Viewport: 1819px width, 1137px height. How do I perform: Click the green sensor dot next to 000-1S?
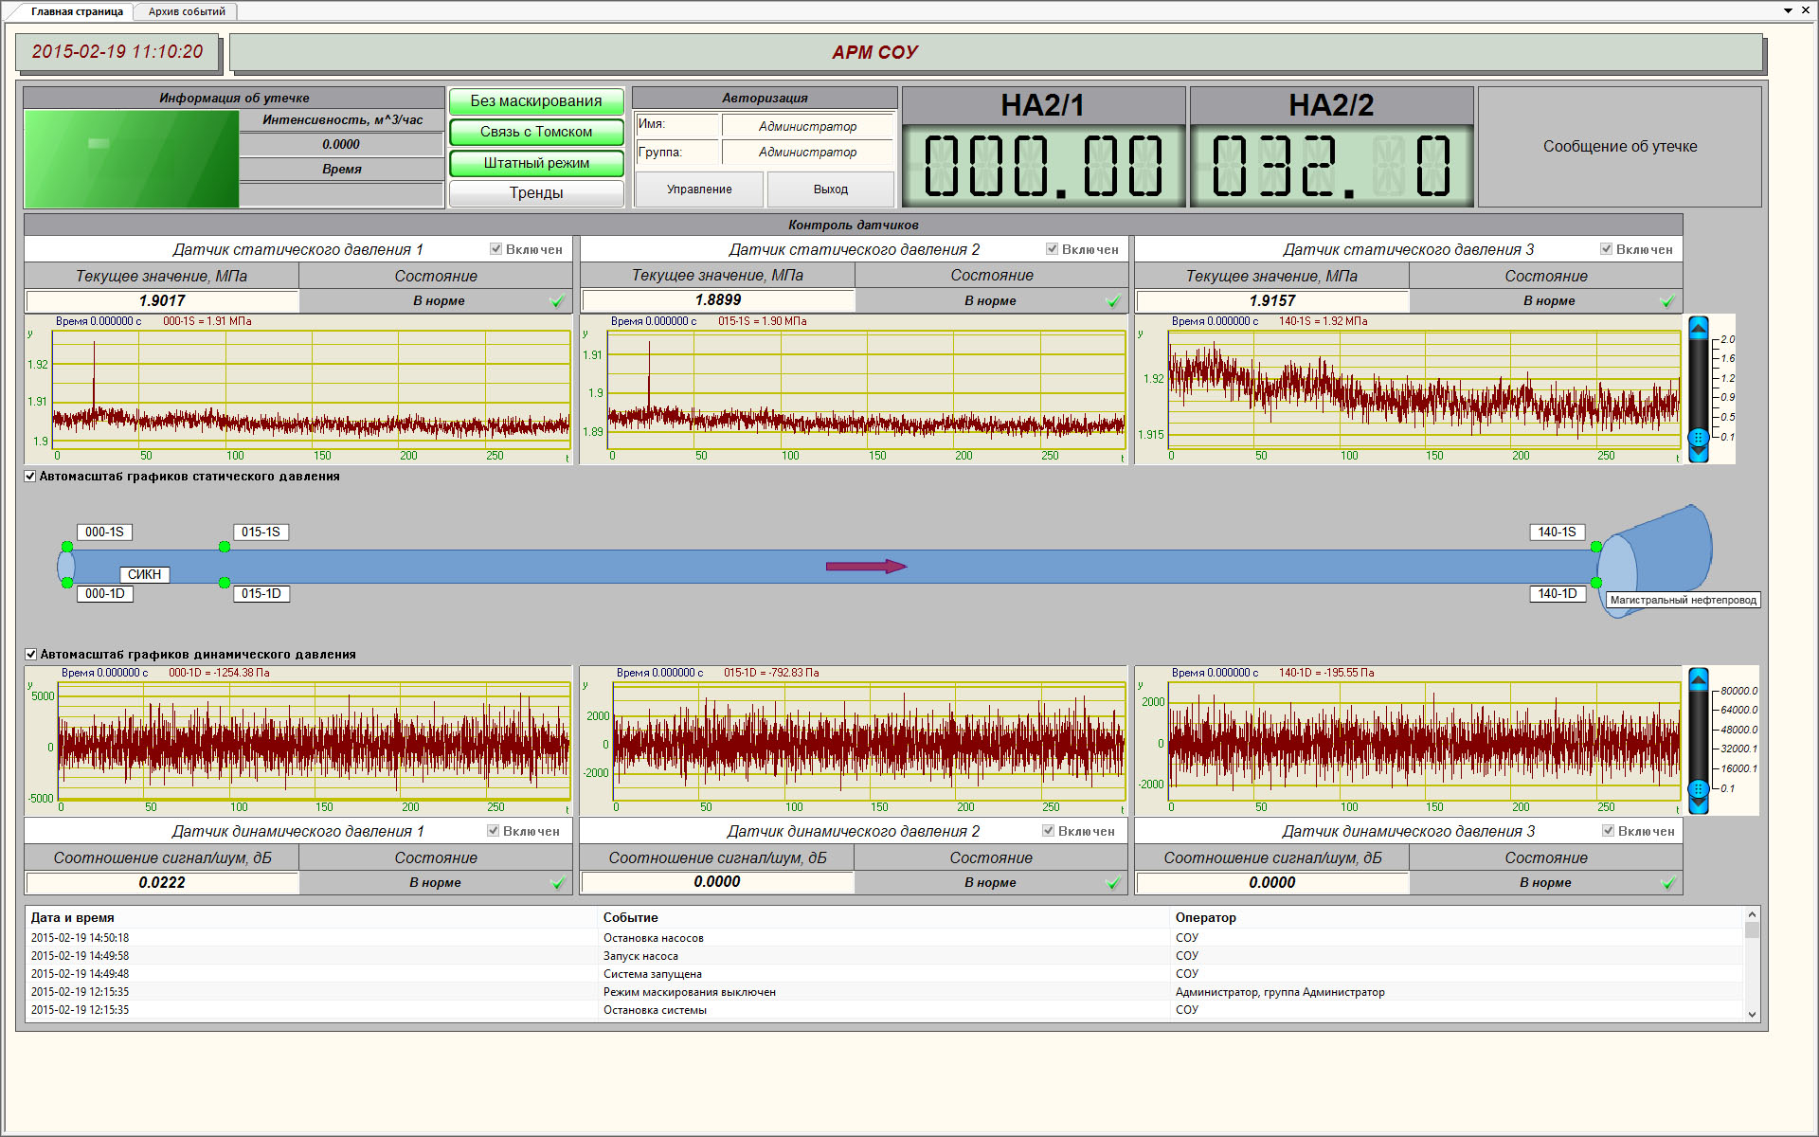(x=67, y=547)
